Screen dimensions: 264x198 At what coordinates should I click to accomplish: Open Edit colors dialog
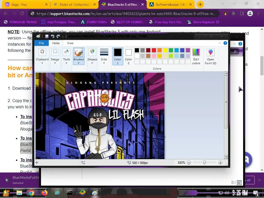click(x=196, y=56)
